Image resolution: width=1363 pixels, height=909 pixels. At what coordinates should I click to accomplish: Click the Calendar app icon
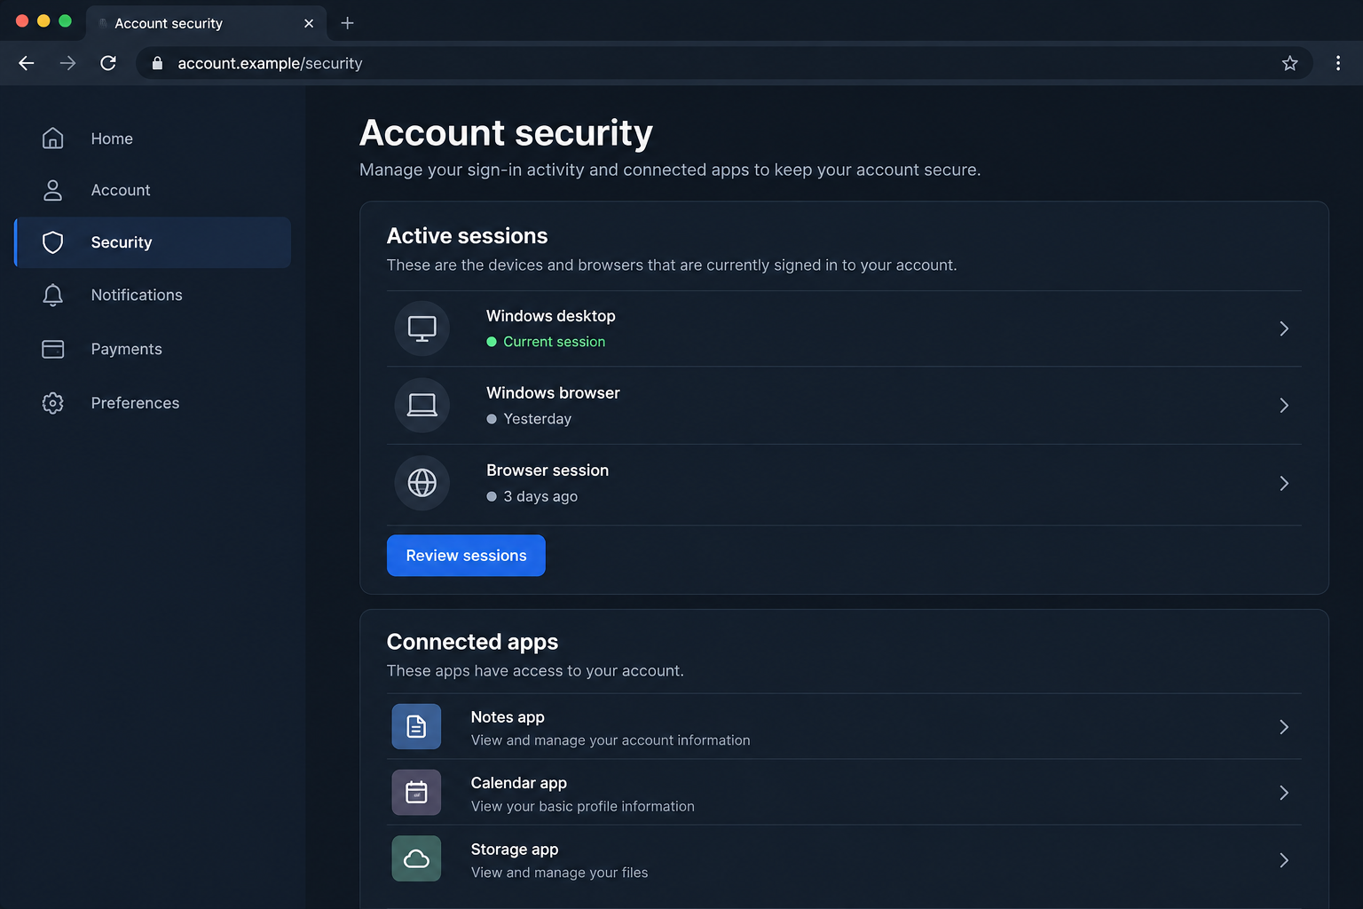[x=416, y=793]
